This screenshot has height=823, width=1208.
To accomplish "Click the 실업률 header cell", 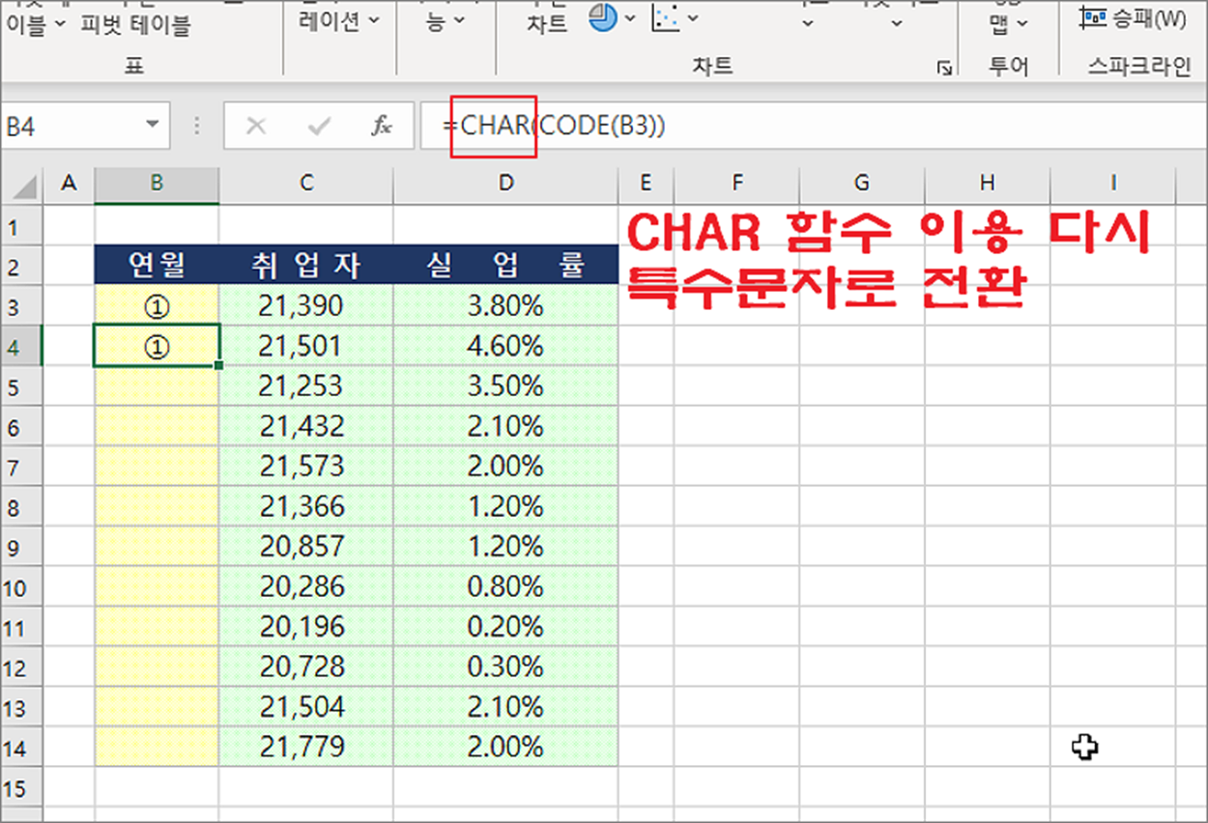I will (x=505, y=266).
